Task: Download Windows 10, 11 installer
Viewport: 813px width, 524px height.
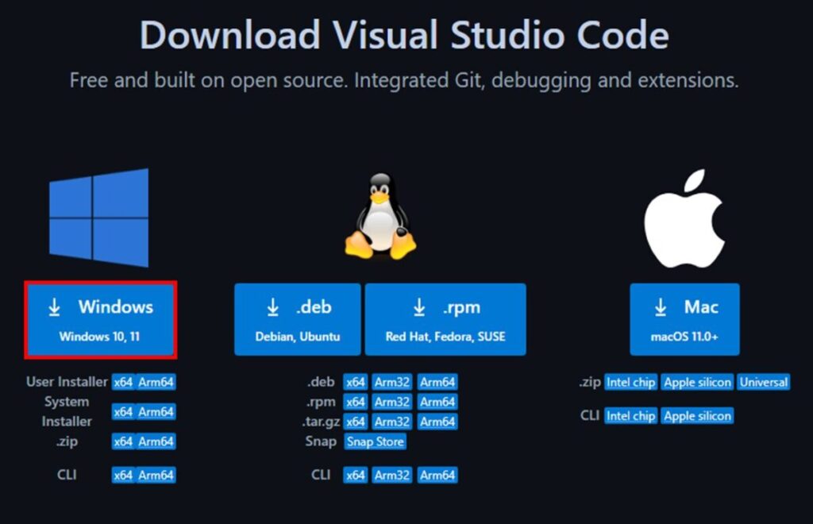Action: [101, 318]
